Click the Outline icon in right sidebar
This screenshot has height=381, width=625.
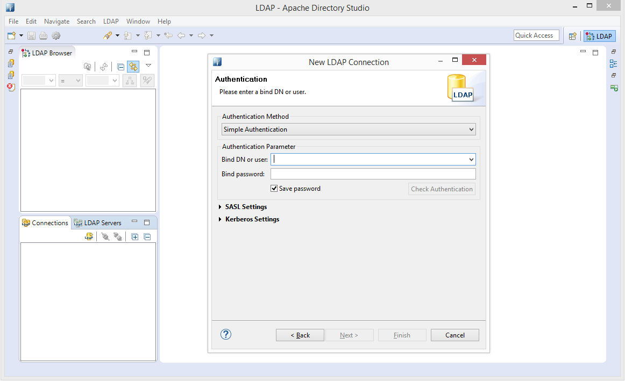coord(614,63)
